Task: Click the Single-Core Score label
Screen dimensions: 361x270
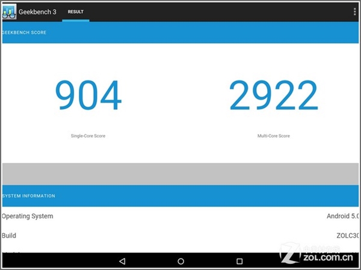Action: click(x=88, y=136)
